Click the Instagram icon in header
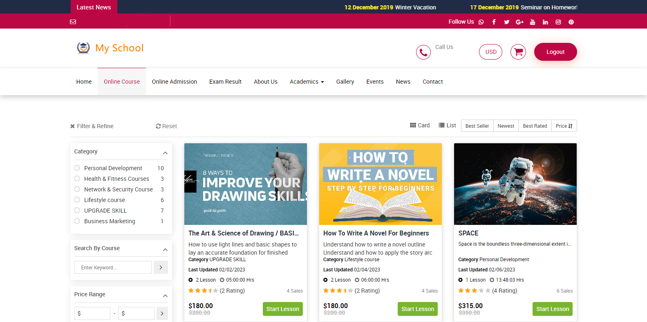 558,22
